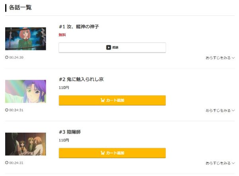Image resolution: width=239 pixels, height=176 pixels.
Task: Click the 各話一覧 section heading
Action: tap(20, 8)
